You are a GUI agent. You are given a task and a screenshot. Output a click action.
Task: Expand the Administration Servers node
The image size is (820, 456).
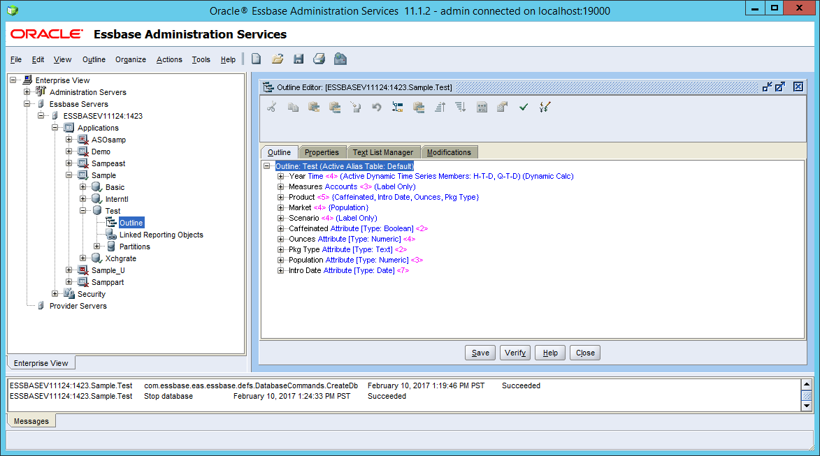click(x=27, y=92)
